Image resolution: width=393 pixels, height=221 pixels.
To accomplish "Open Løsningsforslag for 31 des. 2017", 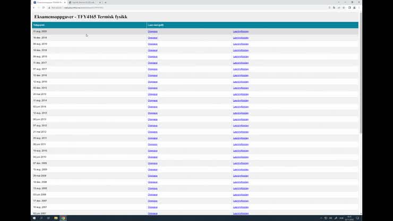I will click(x=241, y=63).
